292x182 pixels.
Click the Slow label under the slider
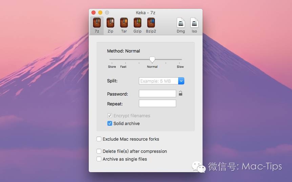click(180, 67)
